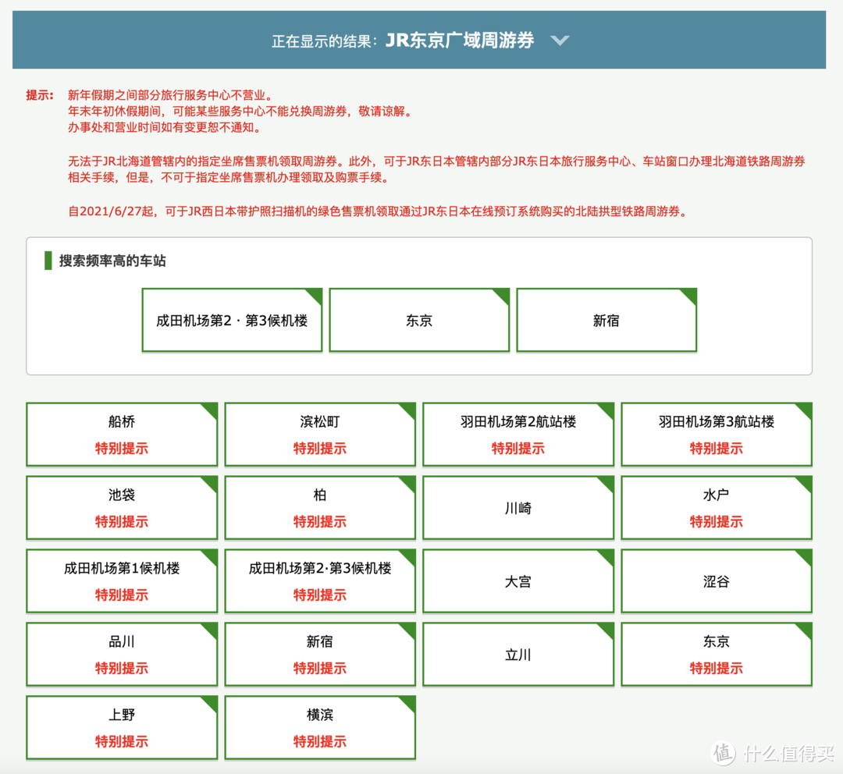This screenshot has height=774, width=843.
Task: Select the 水户 station card
Action: click(x=717, y=507)
